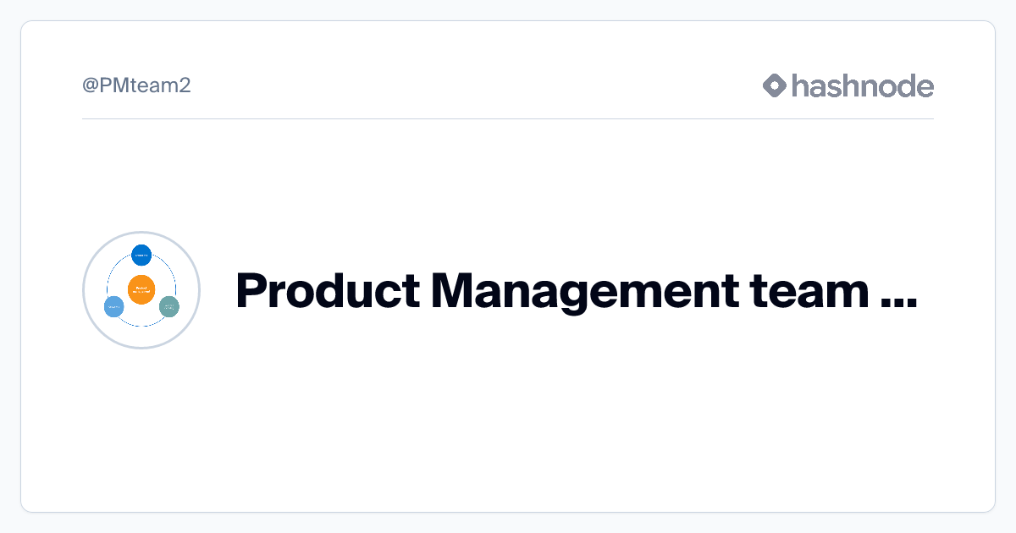Click the letter "h" of hashnode wordmark

pos(800,85)
